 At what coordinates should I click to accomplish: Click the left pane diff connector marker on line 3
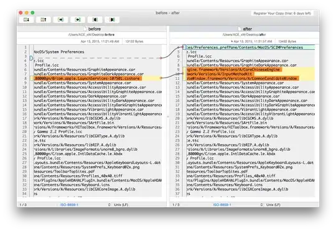coord(31,58)
